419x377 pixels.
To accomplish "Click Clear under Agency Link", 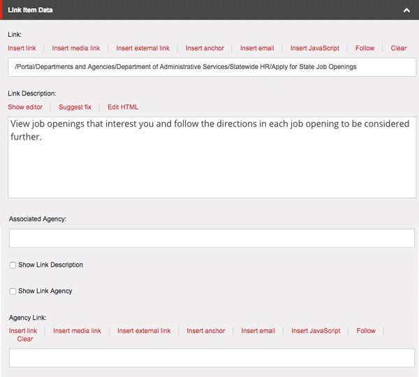I will tap(25, 339).
